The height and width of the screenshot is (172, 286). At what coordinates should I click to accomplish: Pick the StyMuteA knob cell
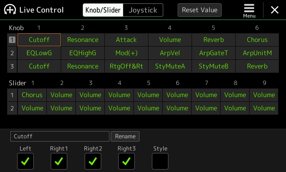pos(170,66)
